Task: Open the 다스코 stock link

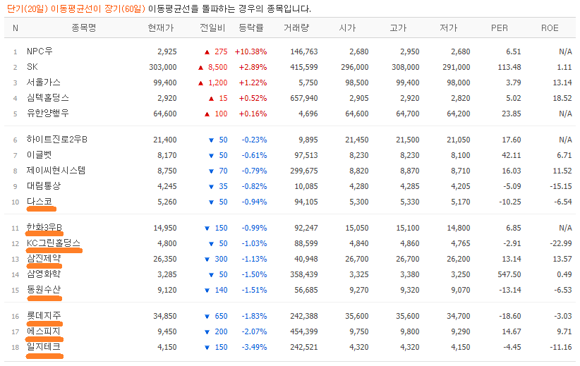Action: (x=40, y=202)
